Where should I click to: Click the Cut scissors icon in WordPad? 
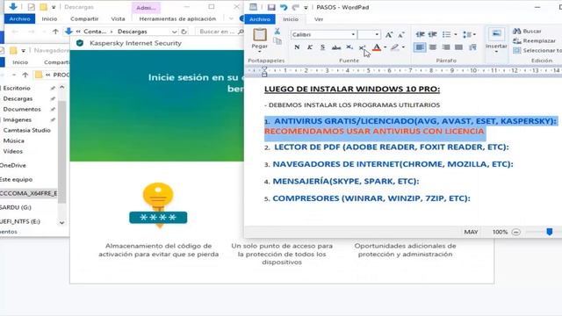coord(277,32)
